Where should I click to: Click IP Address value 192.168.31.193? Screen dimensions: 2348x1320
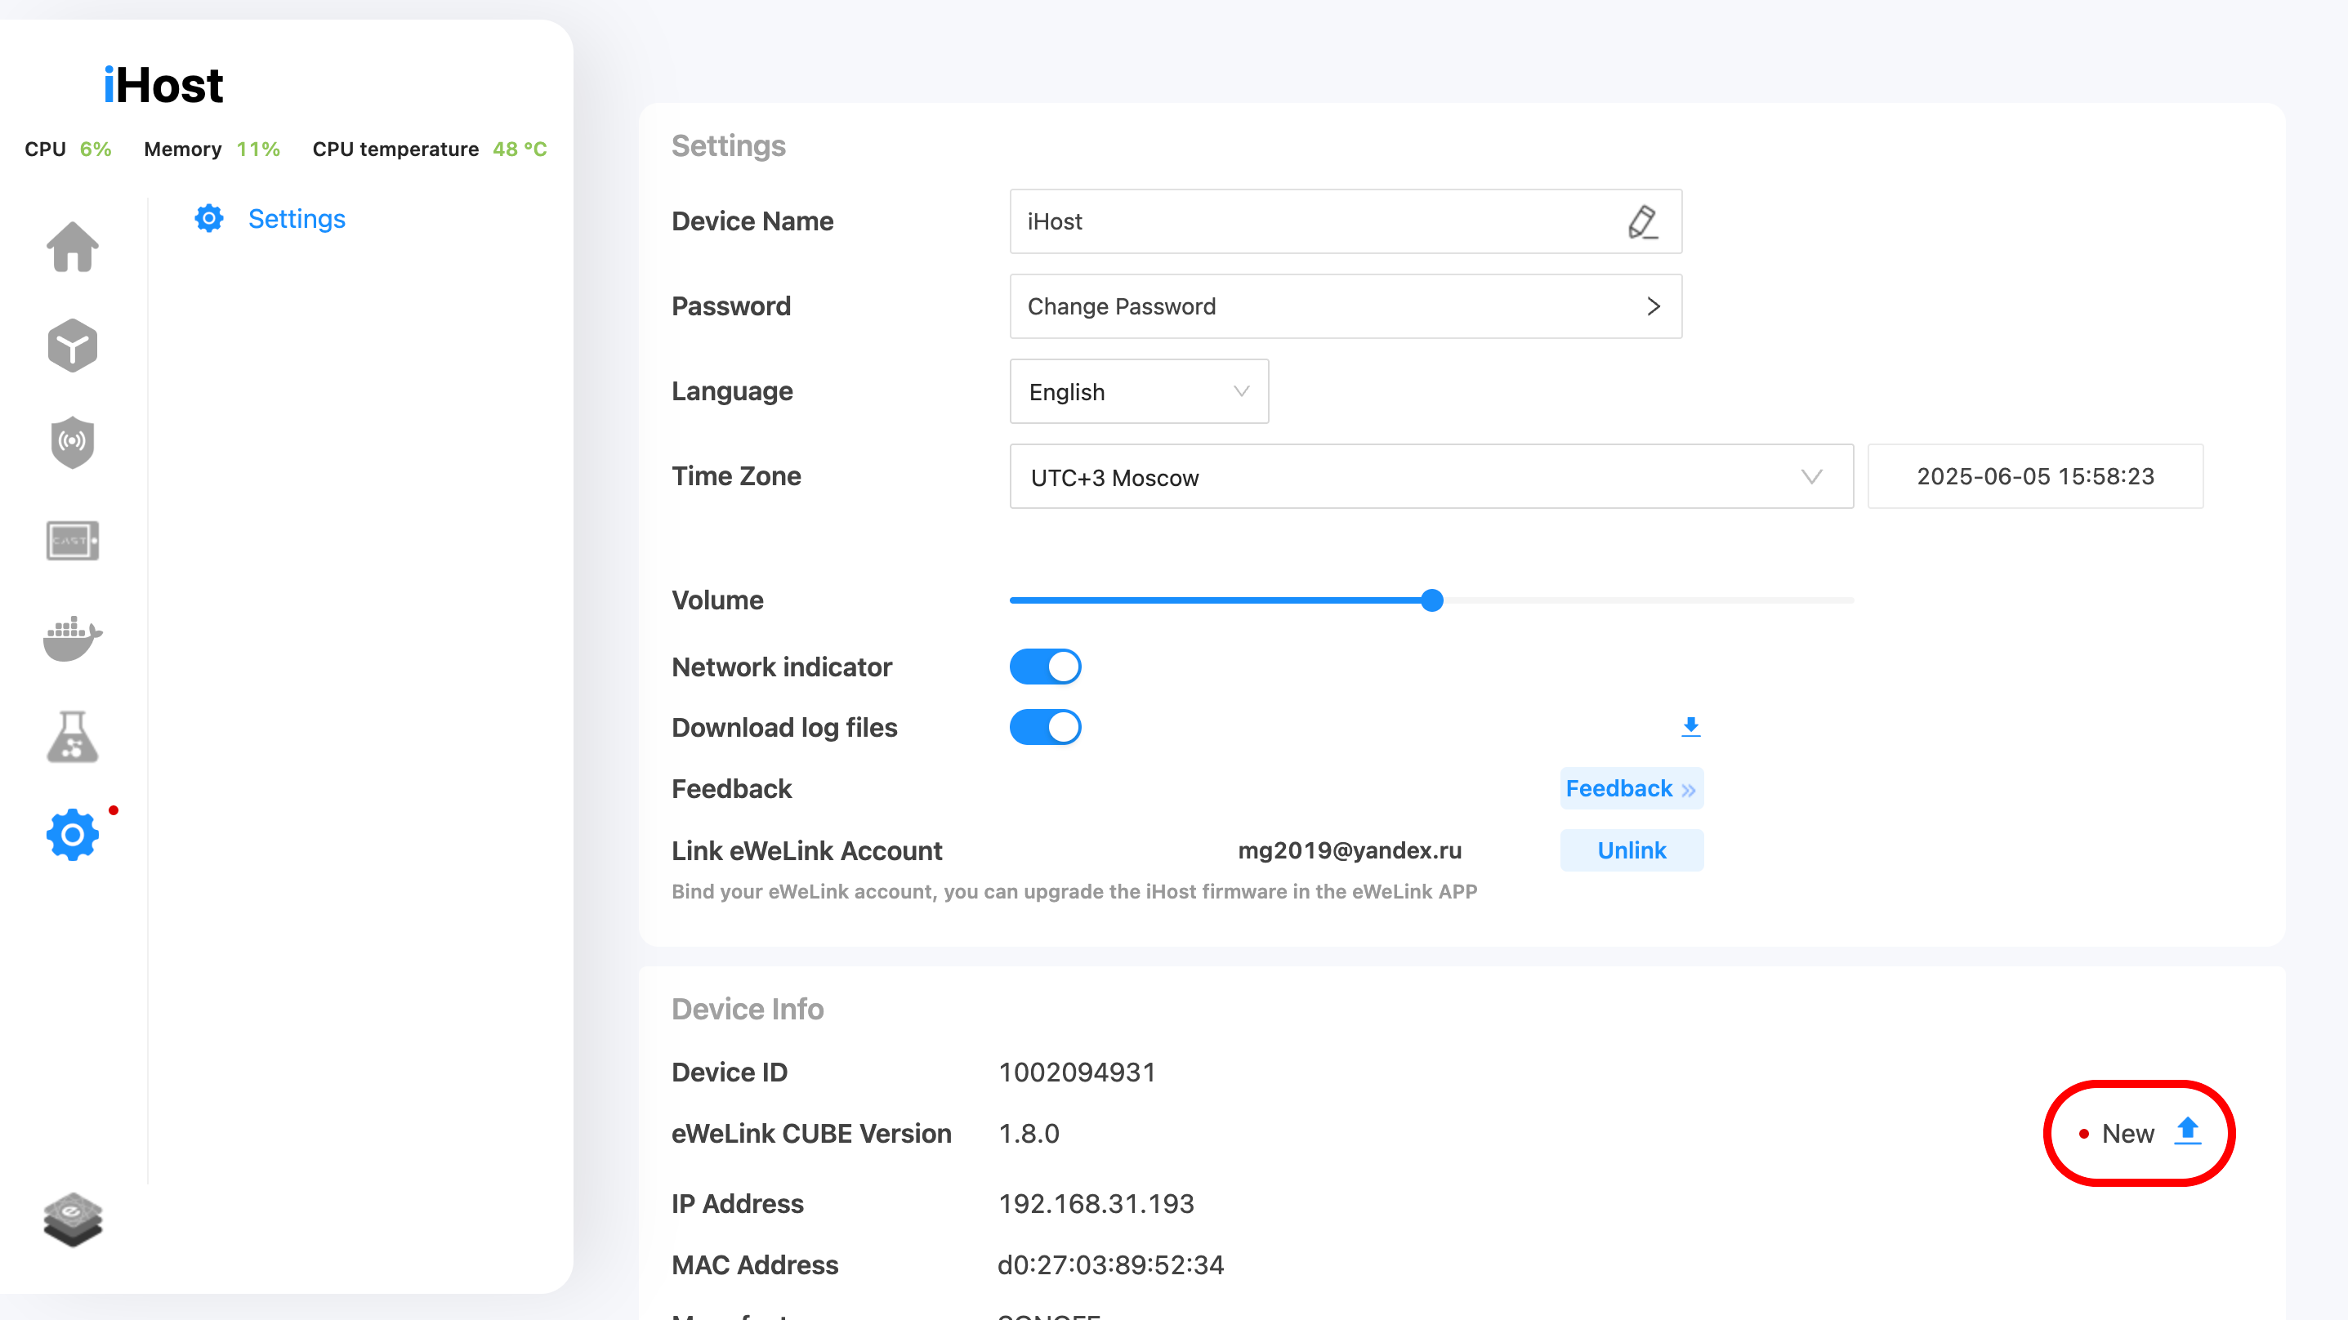(x=1096, y=1203)
